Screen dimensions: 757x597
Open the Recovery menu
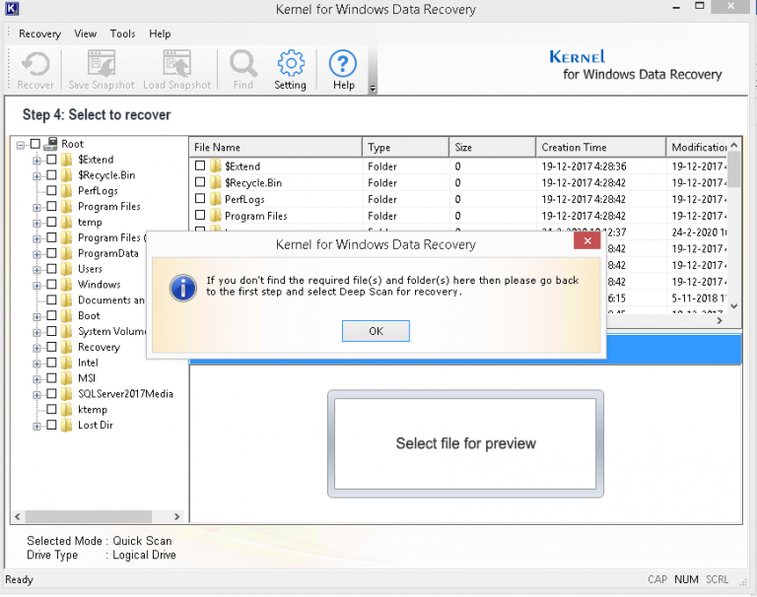click(x=39, y=33)
